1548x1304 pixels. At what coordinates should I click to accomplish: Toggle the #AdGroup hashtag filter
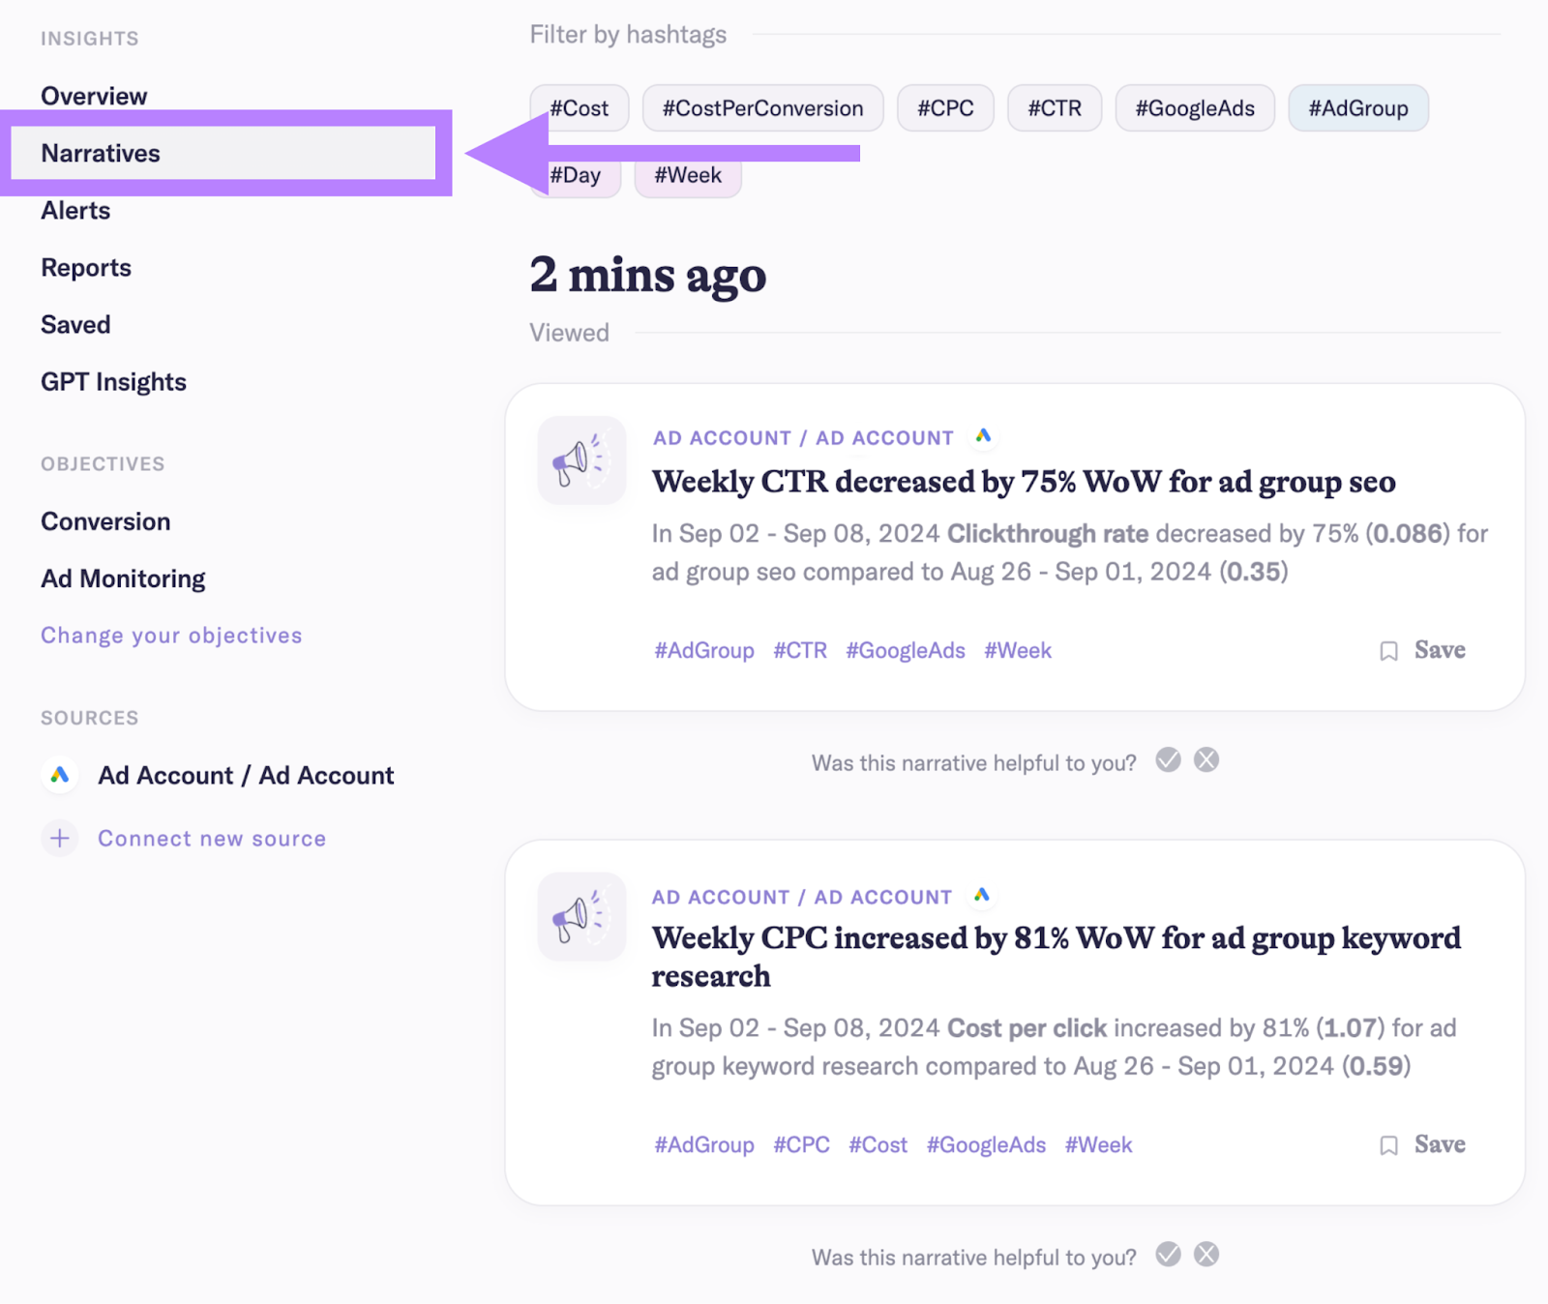point(1357,108)
